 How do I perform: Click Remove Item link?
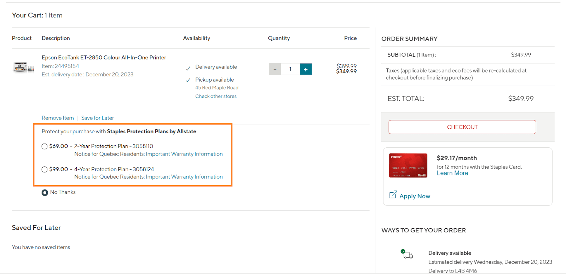point(58,118)
